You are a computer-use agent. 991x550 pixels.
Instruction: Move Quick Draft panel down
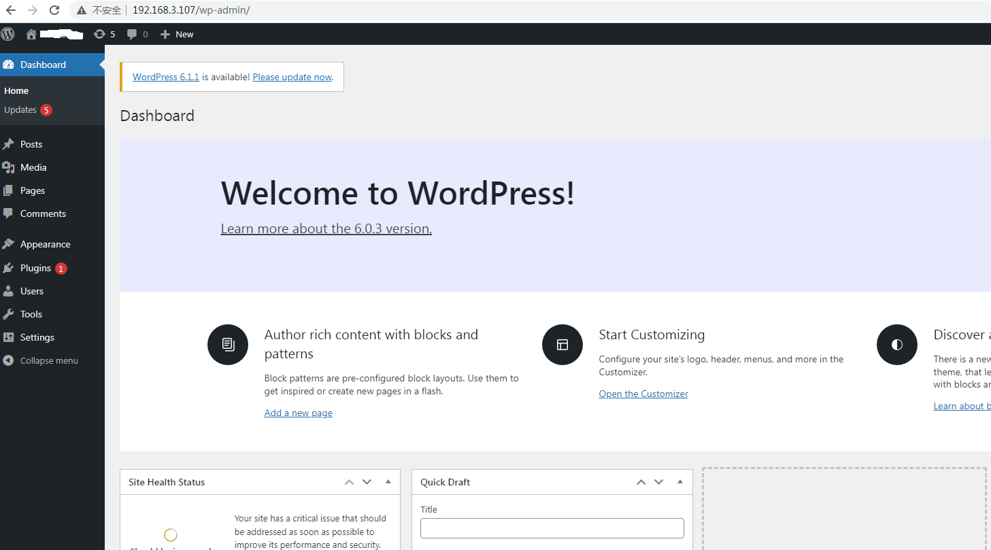click(659, 482)
